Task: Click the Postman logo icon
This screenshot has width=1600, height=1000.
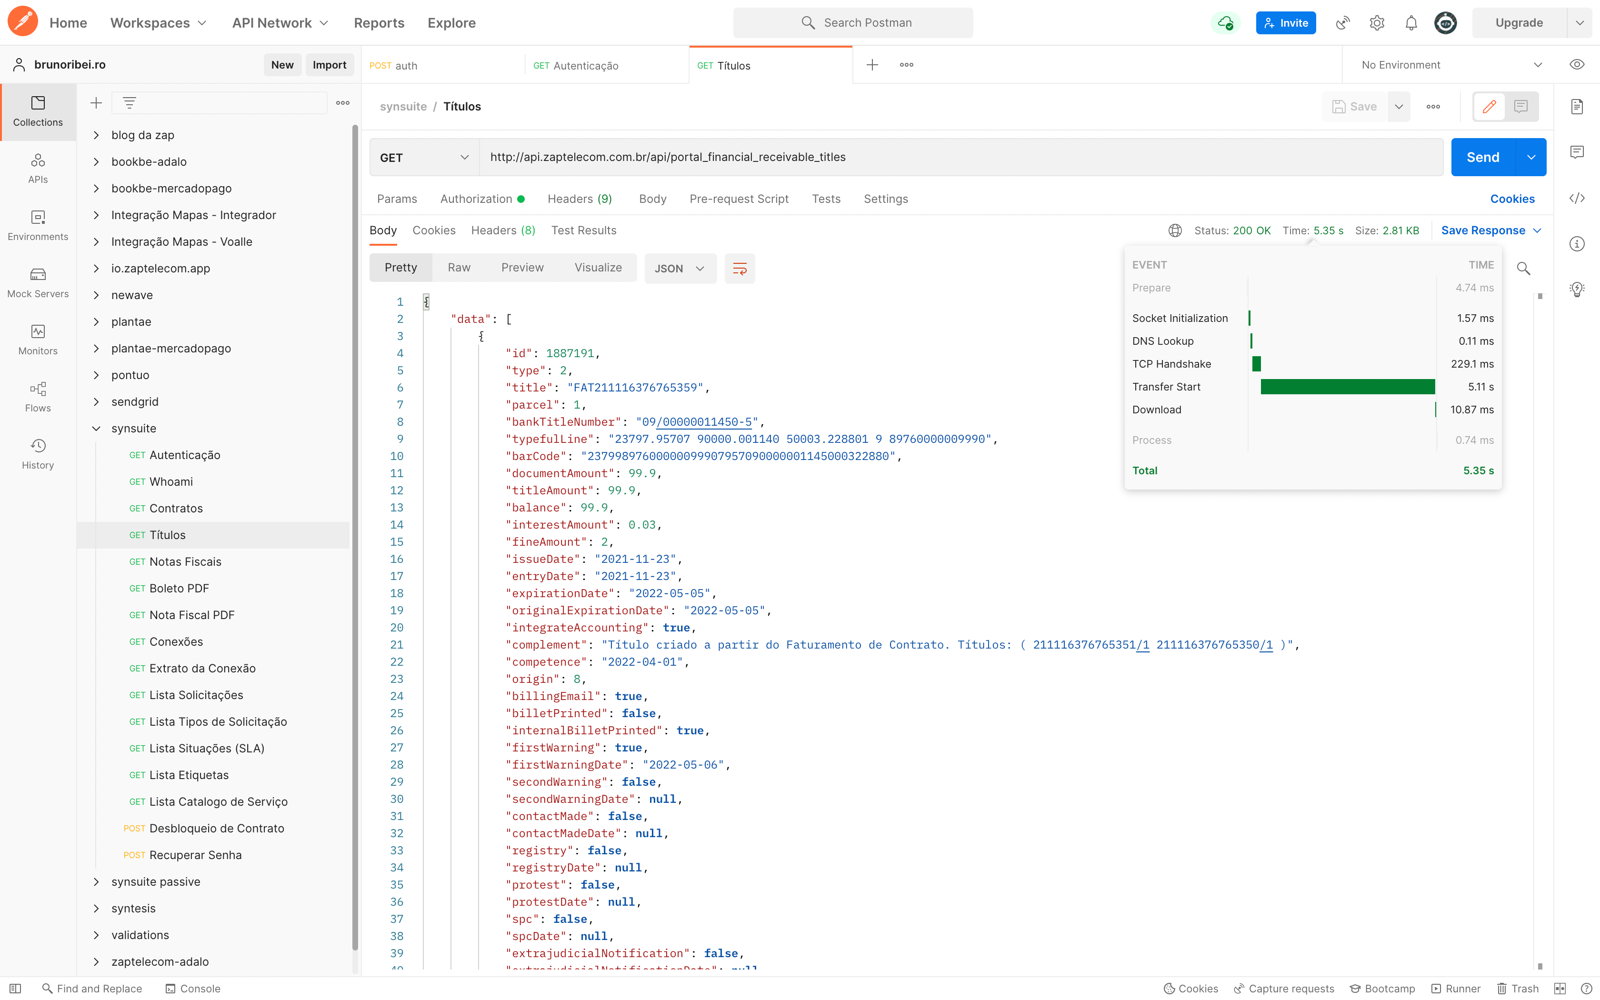Action: click(x=22, y=22)
